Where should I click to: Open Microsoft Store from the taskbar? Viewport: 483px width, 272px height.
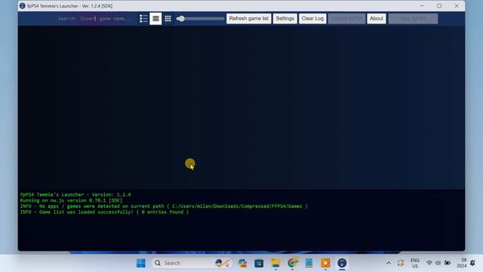tap(259, 263)
